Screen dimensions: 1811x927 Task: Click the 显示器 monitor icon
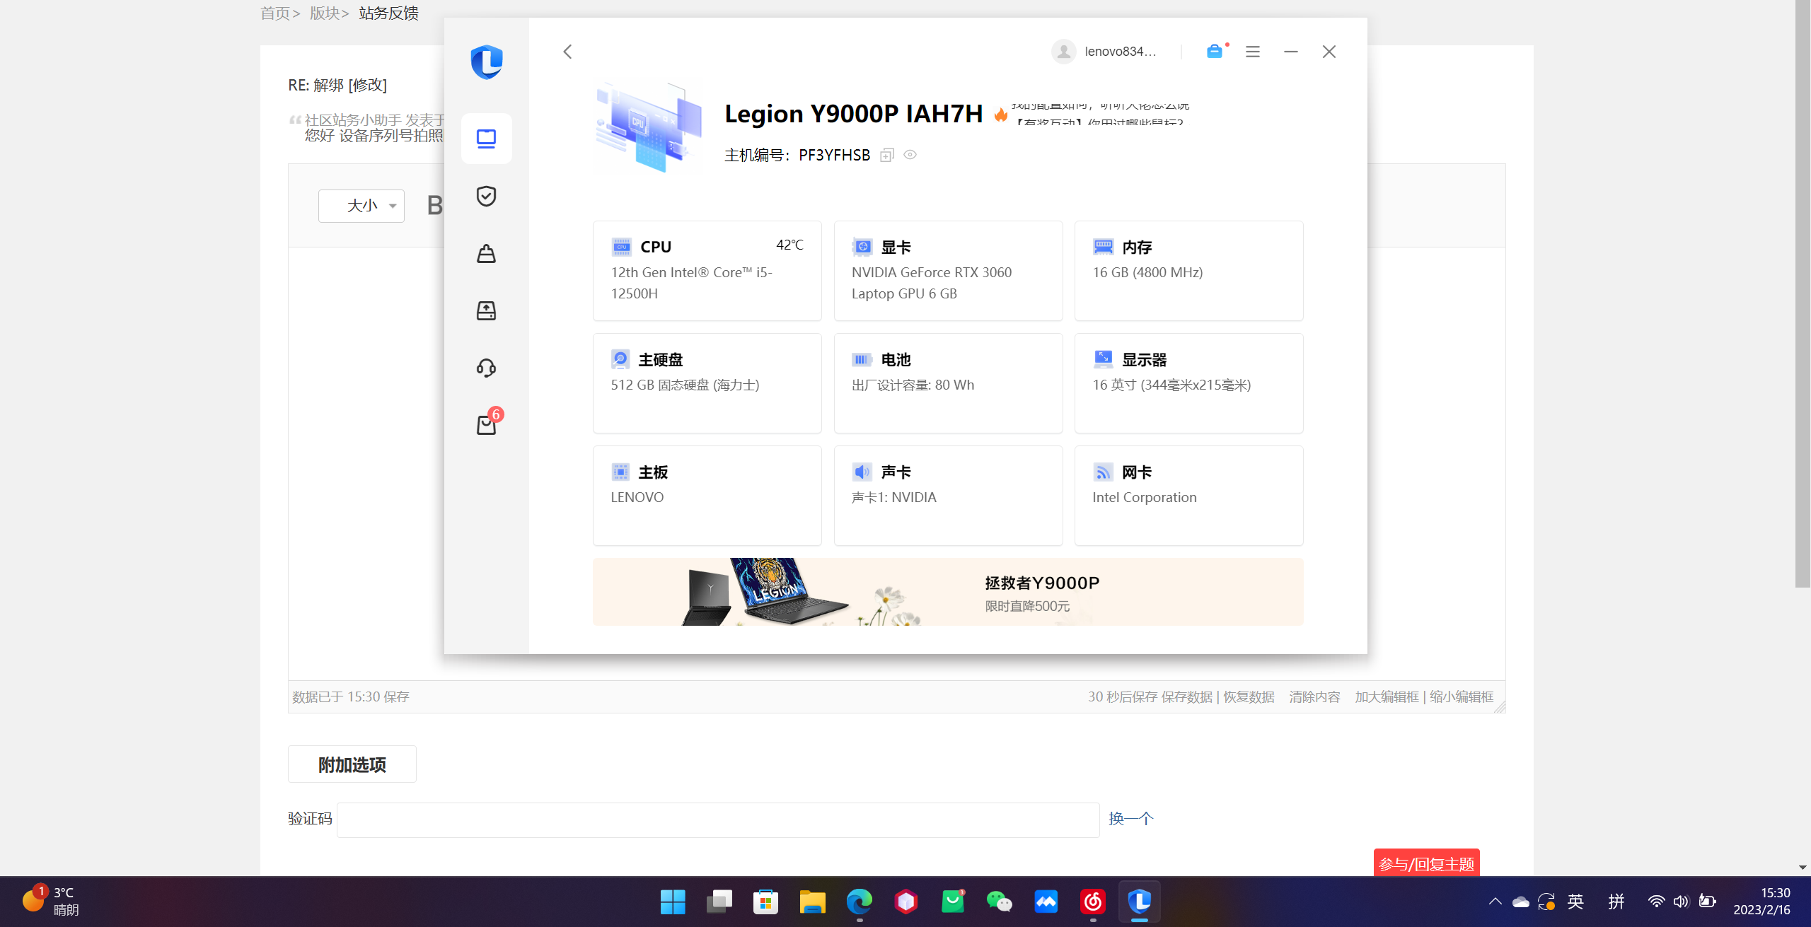[1103, 359]
